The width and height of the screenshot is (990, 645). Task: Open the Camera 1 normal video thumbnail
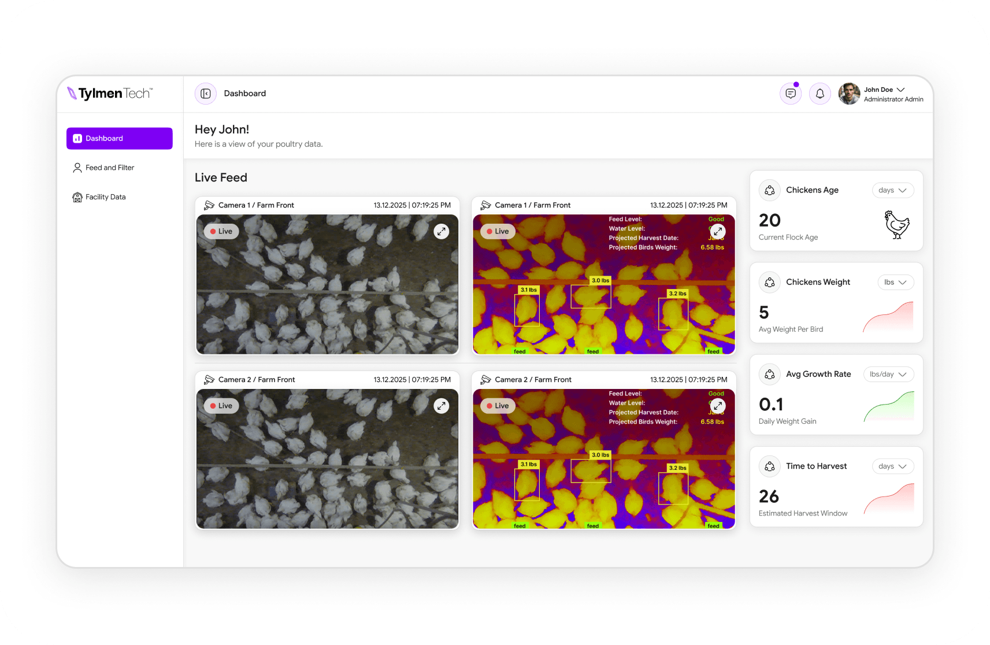click(x=327, y=284)
